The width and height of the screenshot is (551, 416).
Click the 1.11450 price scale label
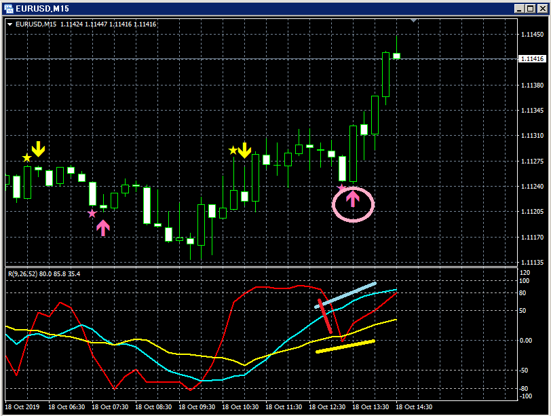[x=533, y=35]
